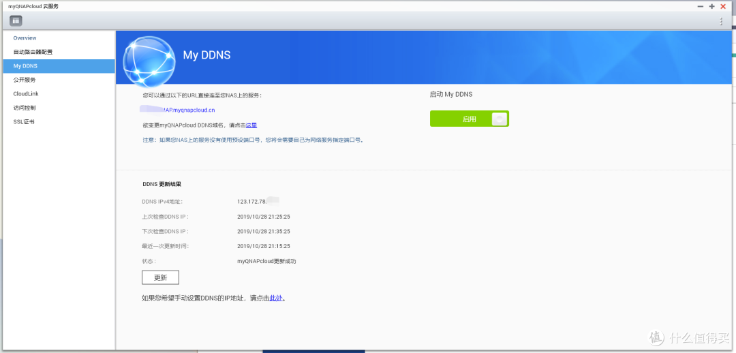Click the 这里 link to change the DDNS domain

point(251,125)
